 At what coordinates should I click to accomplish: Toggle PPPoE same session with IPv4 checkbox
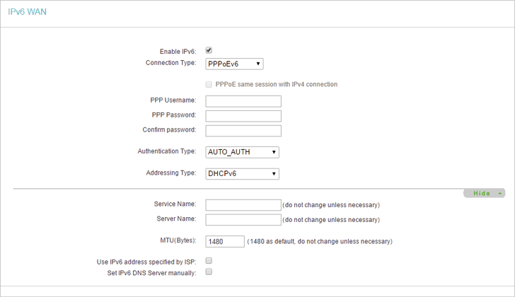[x=209, y=85]
